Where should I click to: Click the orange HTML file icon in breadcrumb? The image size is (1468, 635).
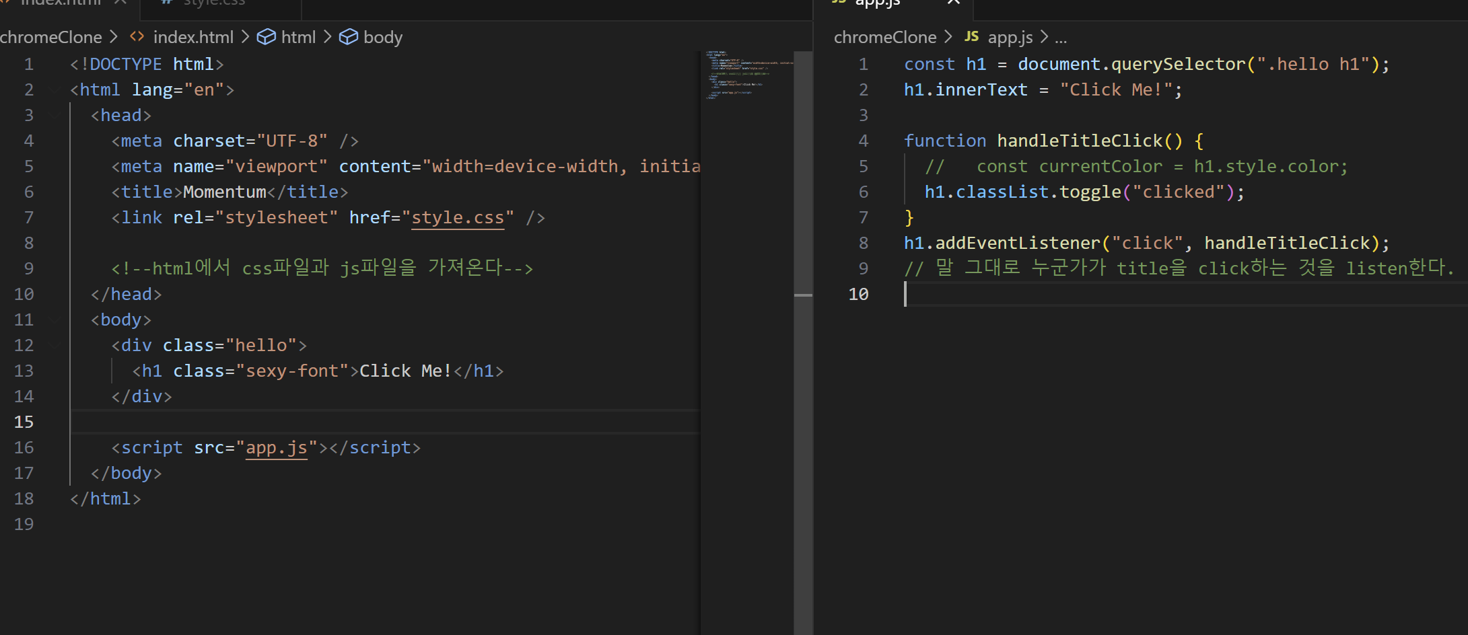(137, 36)
